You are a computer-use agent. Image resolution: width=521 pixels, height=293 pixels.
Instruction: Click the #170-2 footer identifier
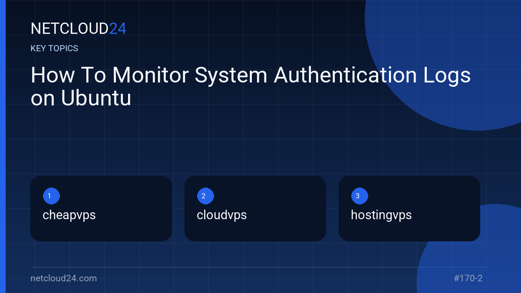tap(468, 278)
